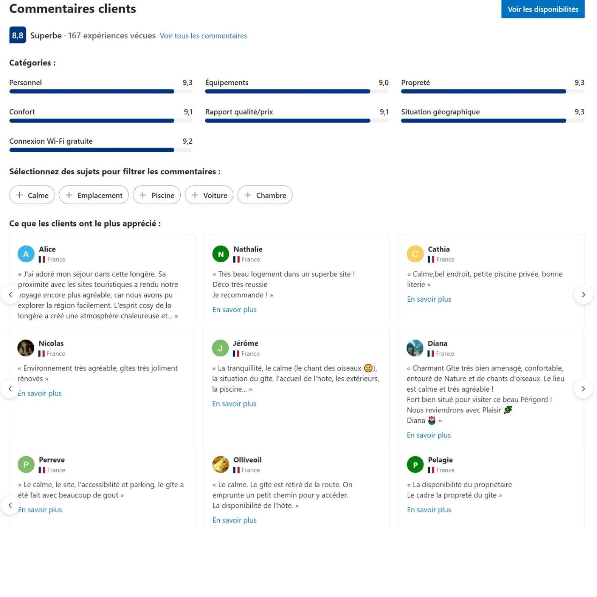Image resolution: width=597 pixels, height=597 pixels.
Task: Click Alice's blue avatar icon
Action: pos(26,254)
